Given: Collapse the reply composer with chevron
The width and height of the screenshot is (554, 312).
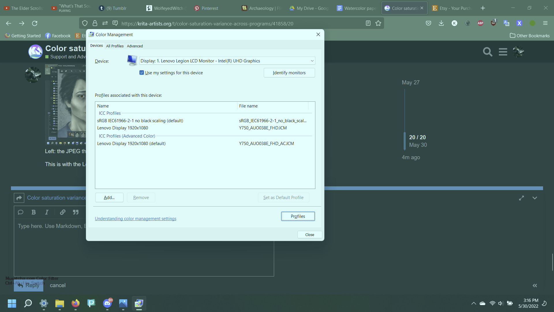Looking at the screenshot, I should (535, 198).
